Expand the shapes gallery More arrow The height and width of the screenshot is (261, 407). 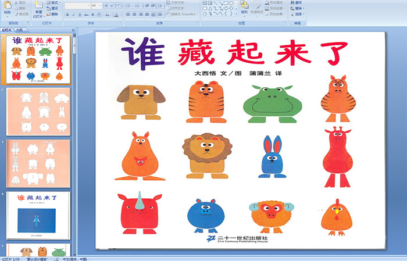(x=236, y=13)
